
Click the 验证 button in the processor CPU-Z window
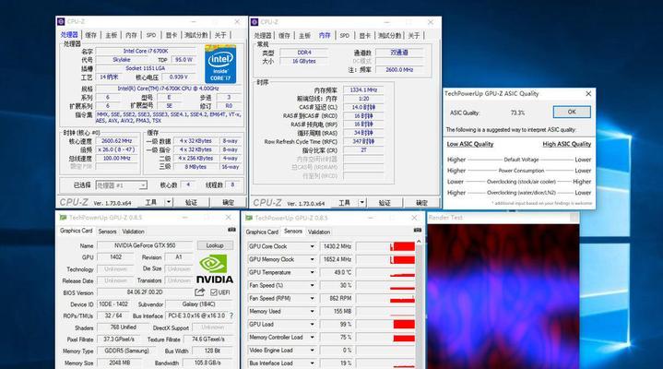(191, 202)
